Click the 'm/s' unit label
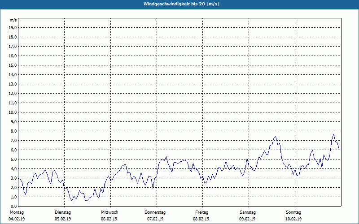359x224 pixels. 13,20
